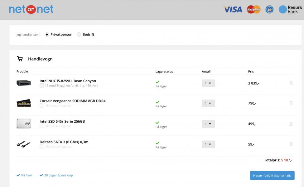This screenshot has width=304, height=187.
Task: Click the Antall column header
Action: [206, 71]
